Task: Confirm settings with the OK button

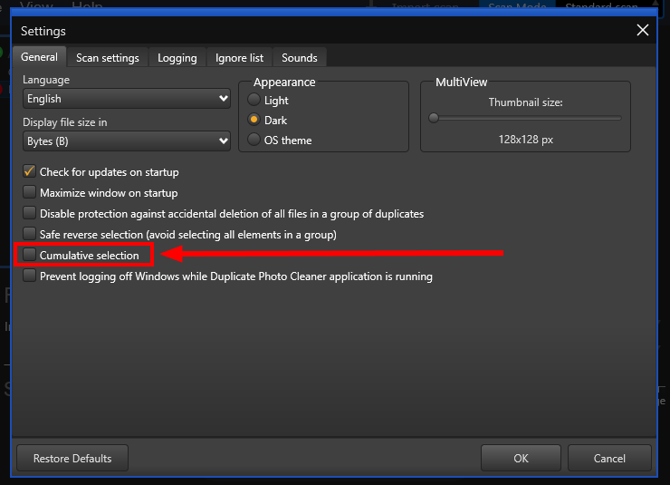Action: tap(521, 458)
